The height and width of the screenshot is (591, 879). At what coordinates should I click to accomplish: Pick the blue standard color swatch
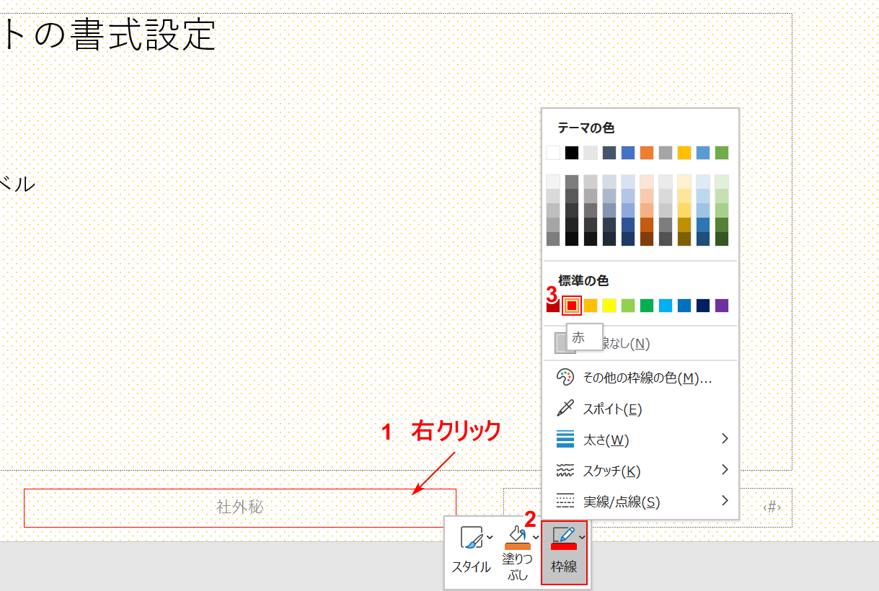pos(684,306)
